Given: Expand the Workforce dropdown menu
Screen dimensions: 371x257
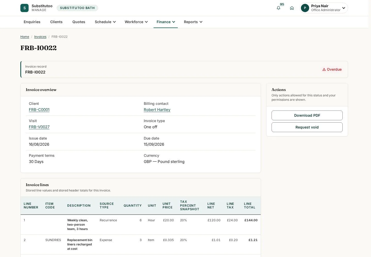Looking at the screenshot, I should click(x=136, y=22).
